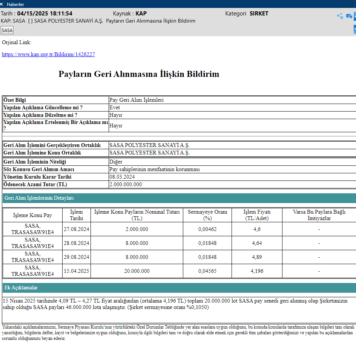Click the 4,6 price cell
Viewport: 356px width, 344px height.
coord(257,229)
